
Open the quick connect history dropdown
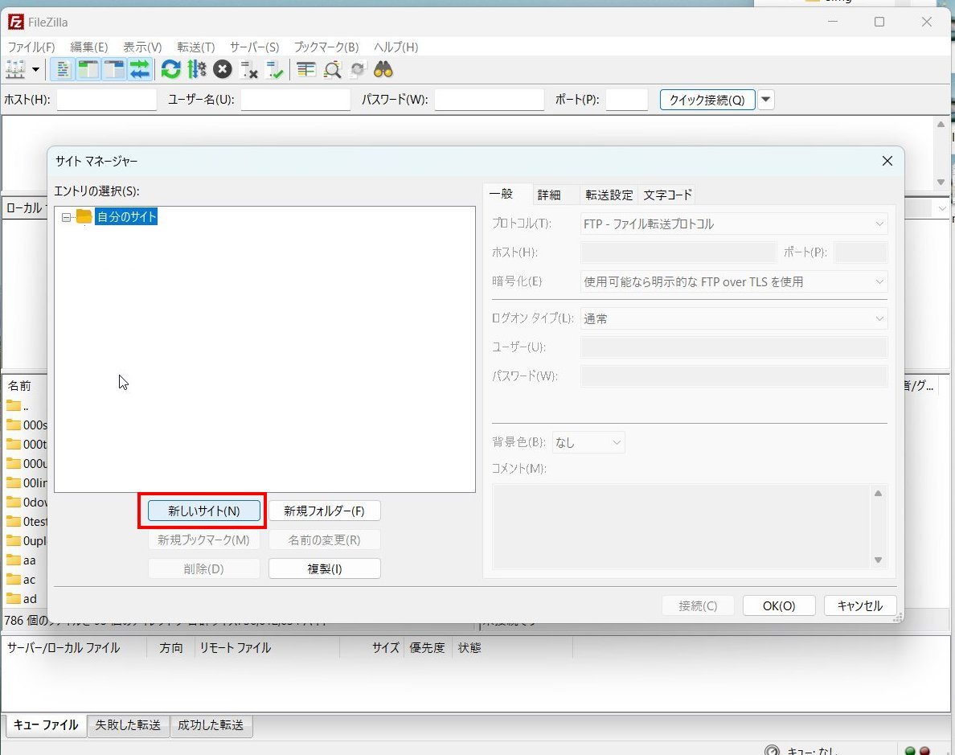click(x=766, y=100)
